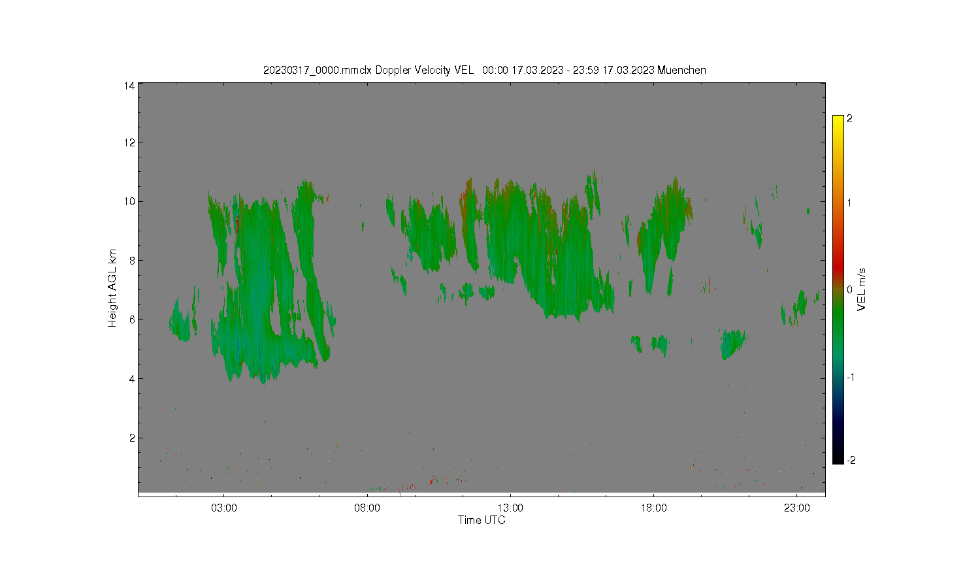Click the height tick label '6'
Image resolution: width=980 pixels, height=588 pixels.
point(132,319)
